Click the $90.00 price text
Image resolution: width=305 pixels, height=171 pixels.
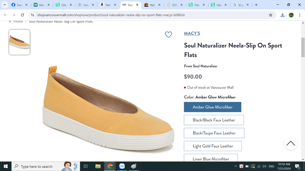tap(193, 77)
